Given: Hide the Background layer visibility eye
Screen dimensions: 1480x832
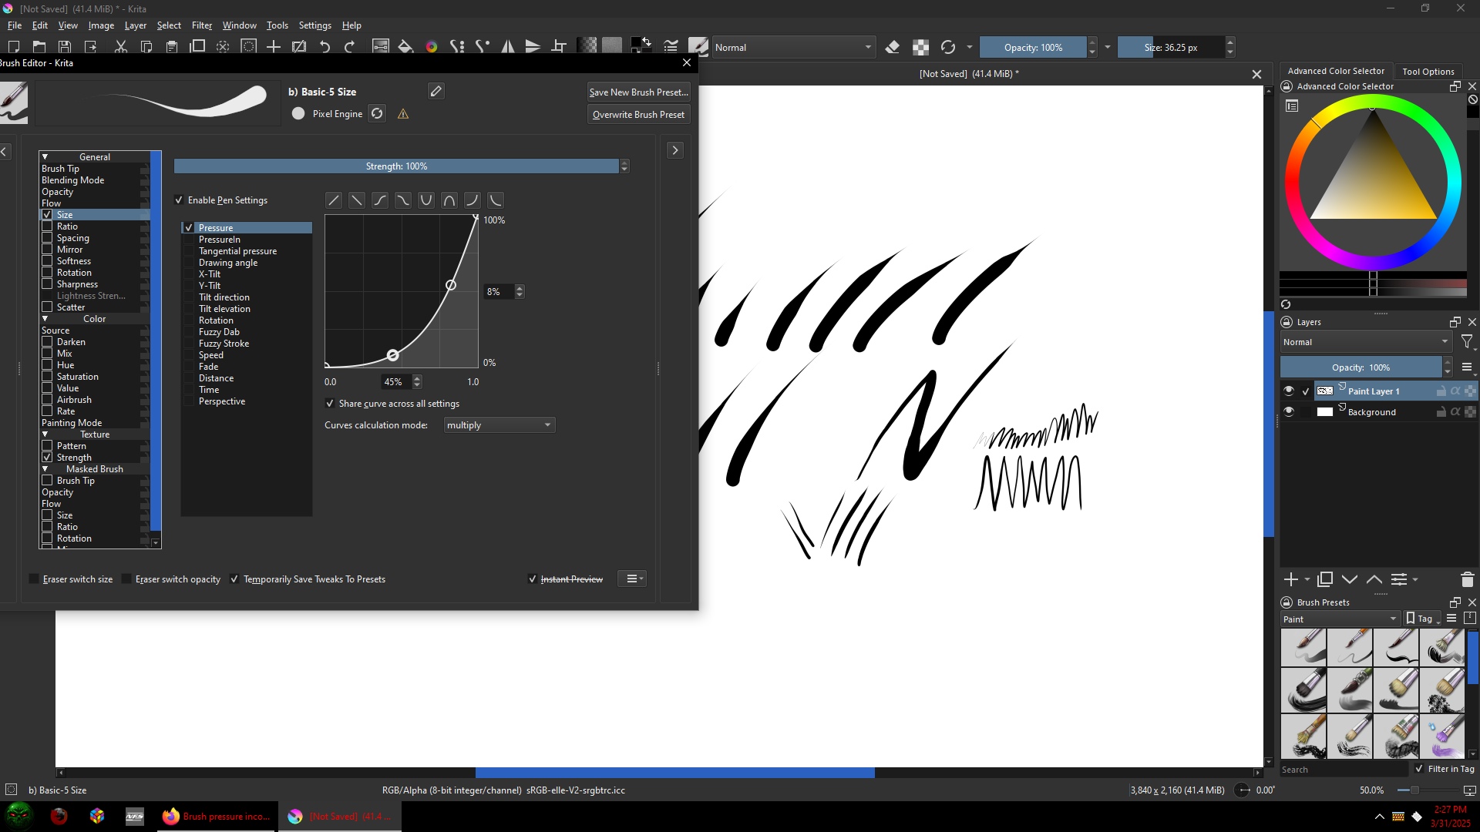Looking at the screenshot, I should [1288, 412].
